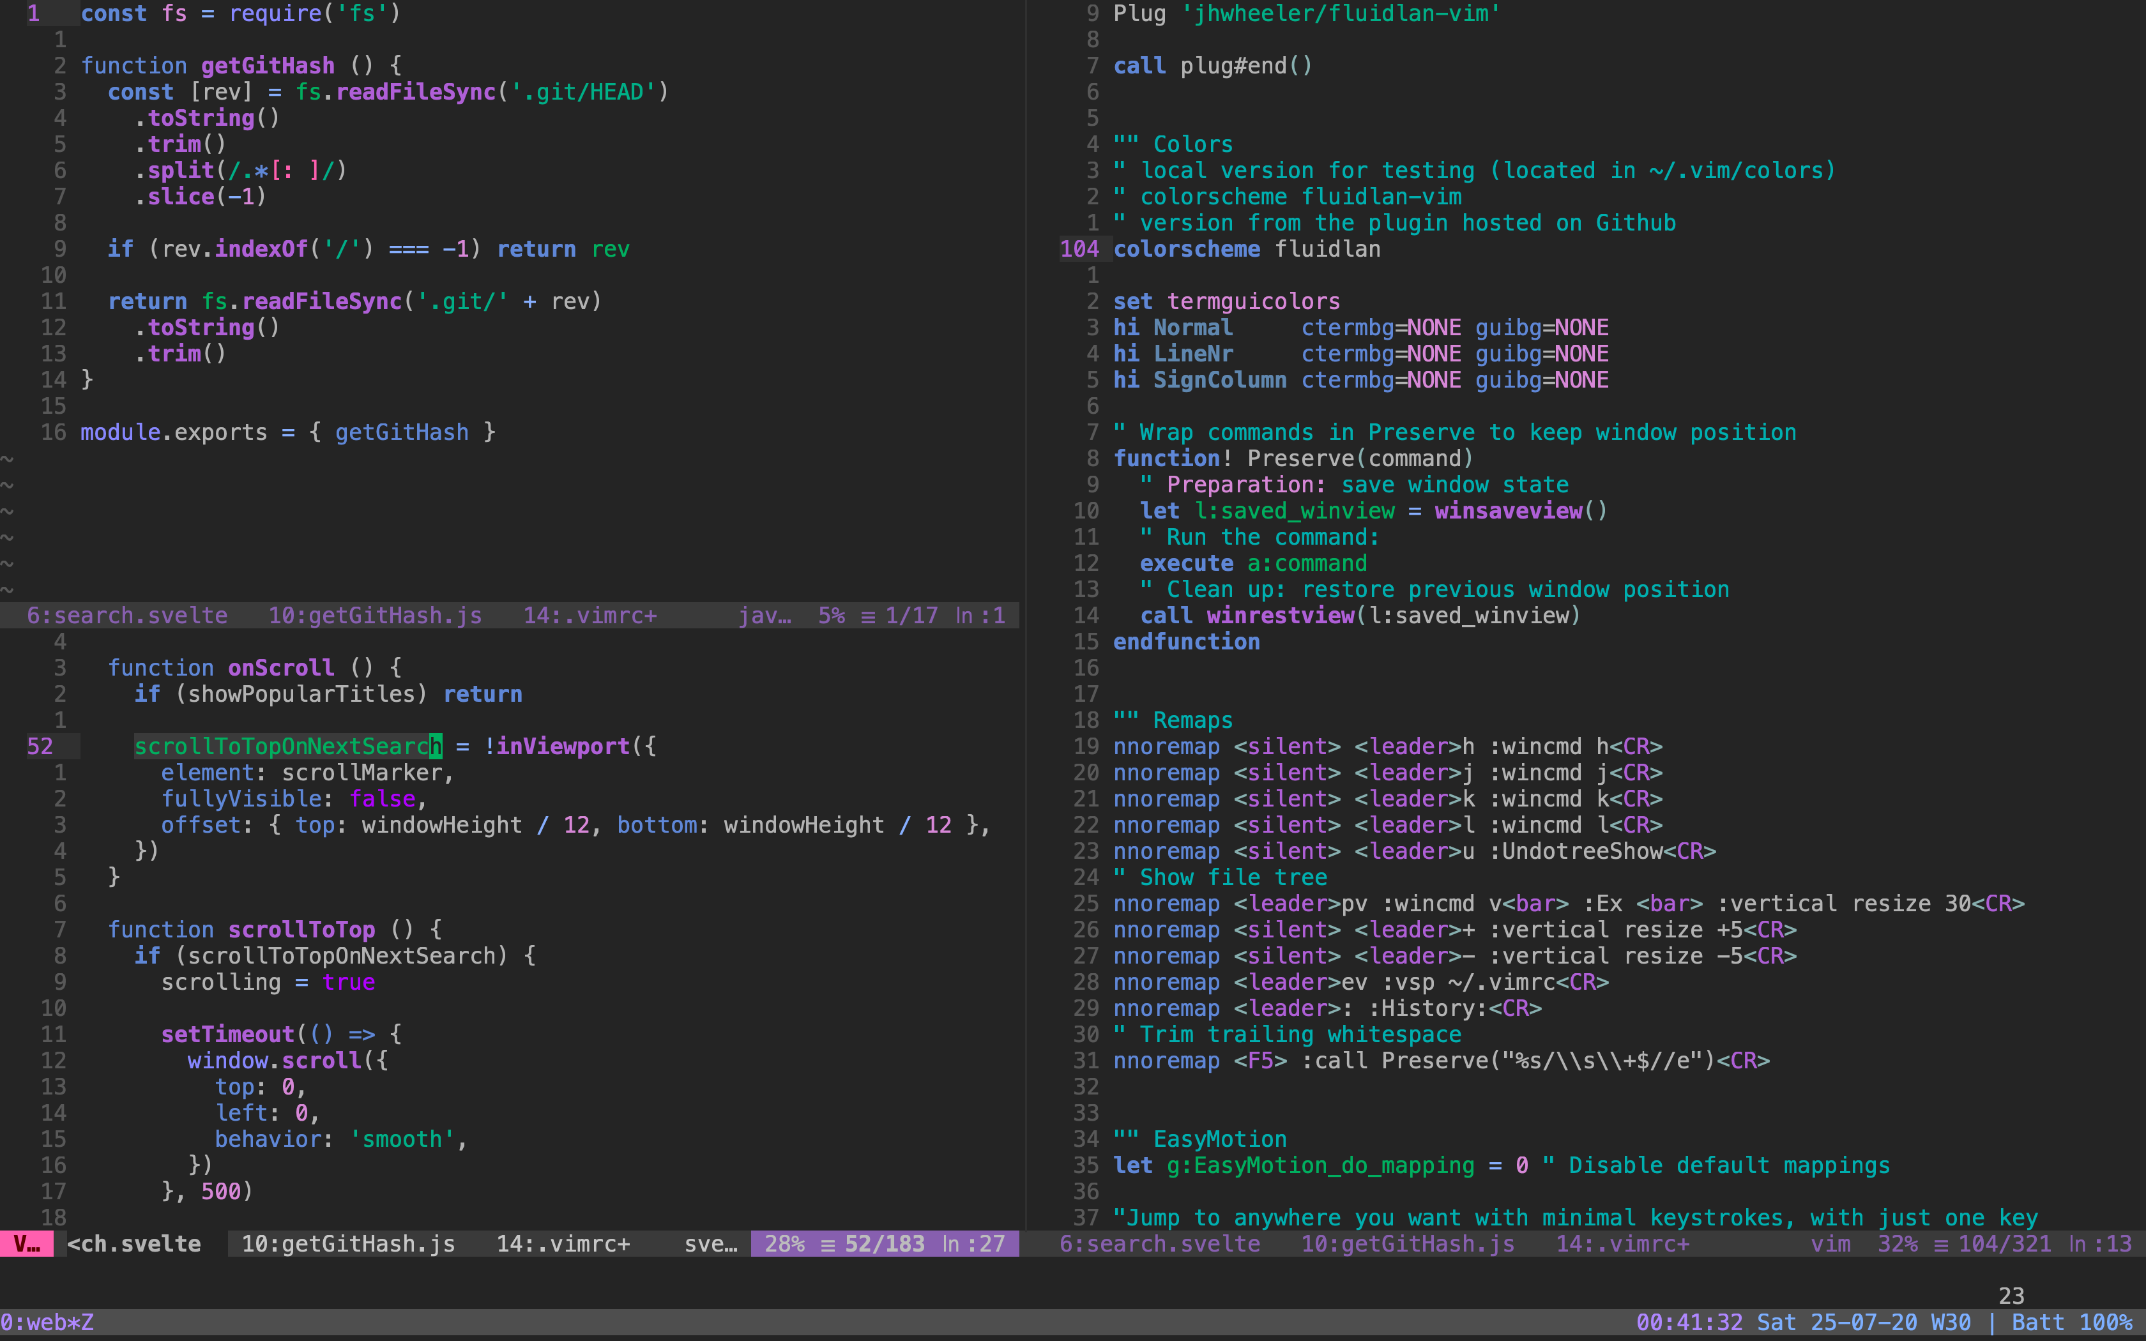Viewport: 2146px width, 1341px height.
Task: Click the <F5> Preserve mapping line
Action: [1441, 1060]
